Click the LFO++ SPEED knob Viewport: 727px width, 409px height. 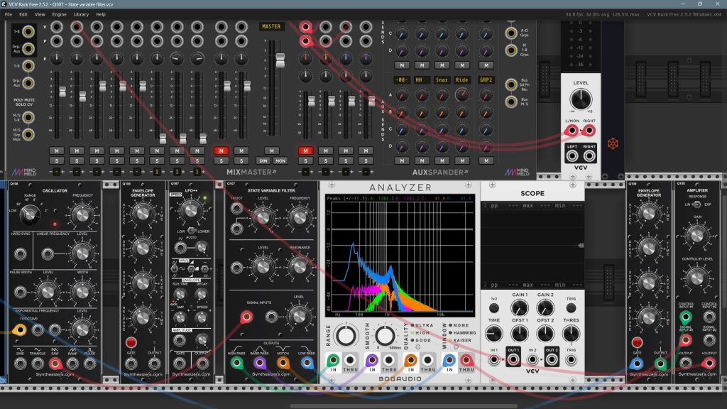(x=190, y=210)
